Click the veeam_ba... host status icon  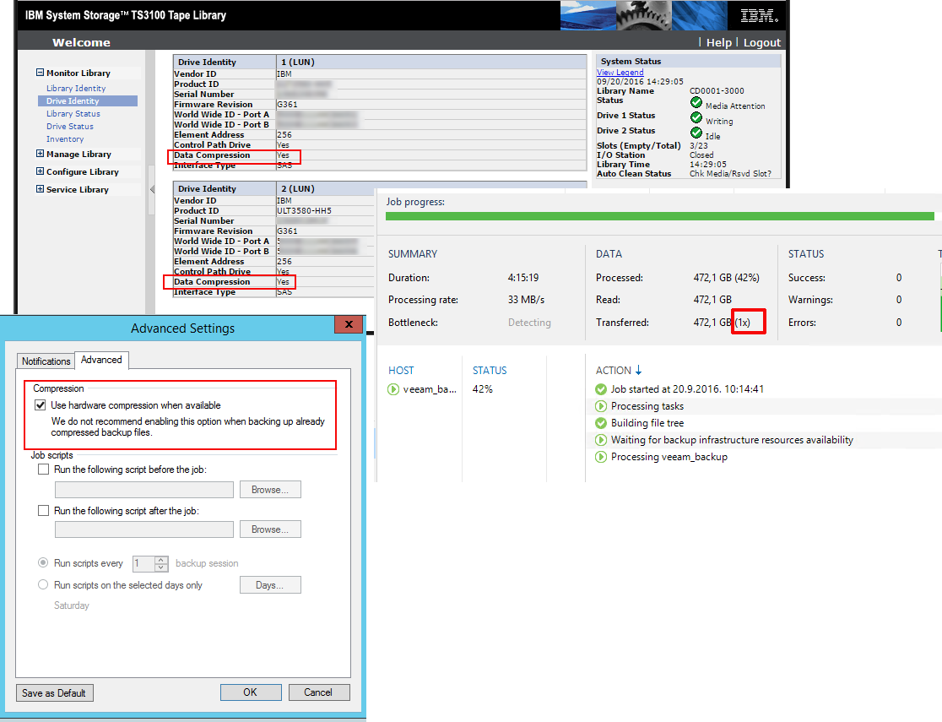tap(393, 389)
